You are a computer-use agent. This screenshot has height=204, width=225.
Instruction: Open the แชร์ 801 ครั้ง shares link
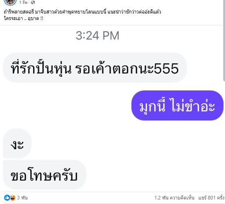[212, 198]
